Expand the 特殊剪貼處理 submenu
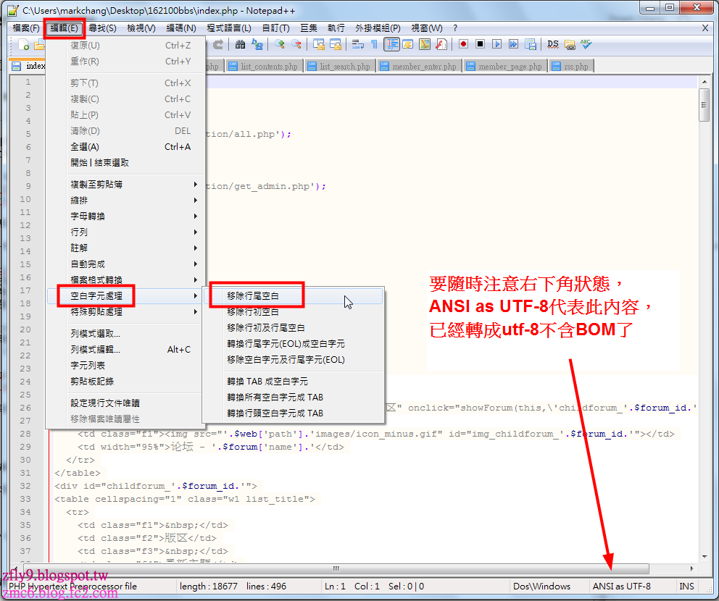The height and width of the screenshot is (601, 719). 125,312
